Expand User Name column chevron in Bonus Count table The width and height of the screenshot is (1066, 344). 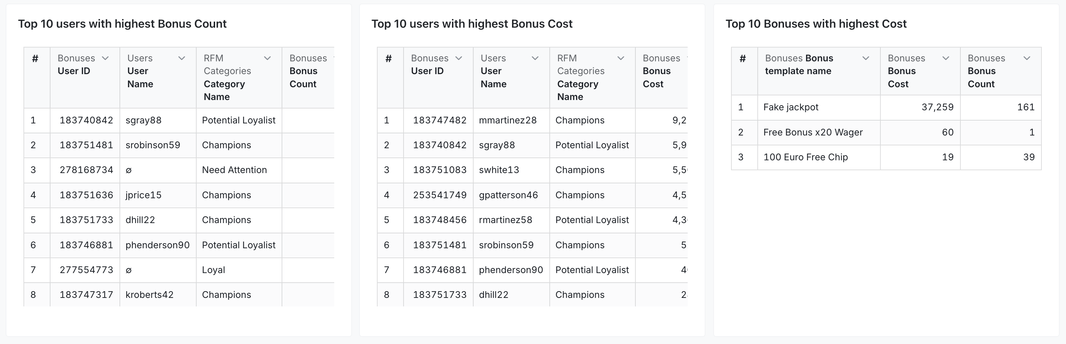coord(181,58)
